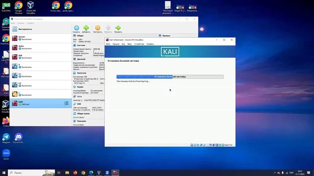This screenshot has height=176, width=314.
Task: Open Telegram desktop shortcut
Action: click(6, 138)
